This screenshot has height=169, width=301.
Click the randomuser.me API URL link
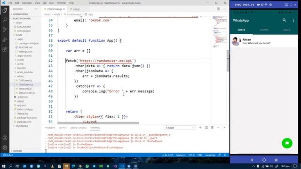click(106, 61)
